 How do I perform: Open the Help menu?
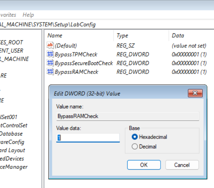click(x=28, y=15)
